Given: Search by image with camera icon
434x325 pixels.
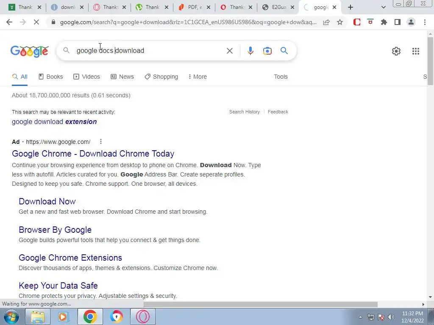Looking at the screenshot, I should (267, 51).
